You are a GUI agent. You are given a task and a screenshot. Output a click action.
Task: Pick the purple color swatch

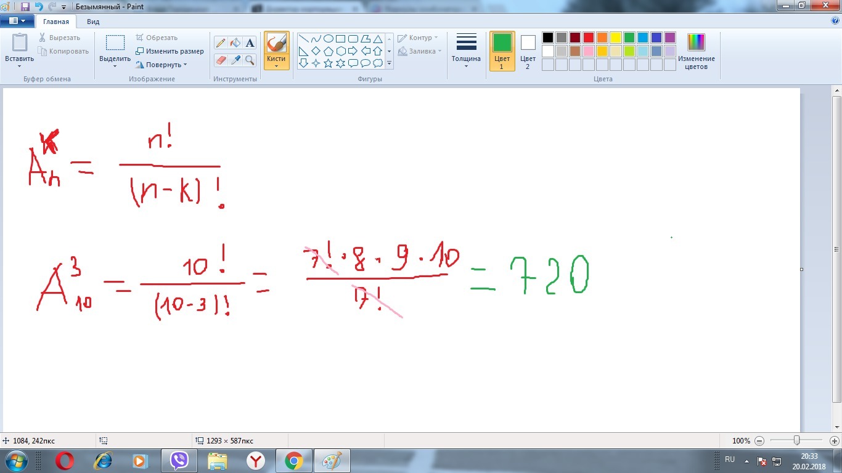pyautogui.click(x=669, y=38)
